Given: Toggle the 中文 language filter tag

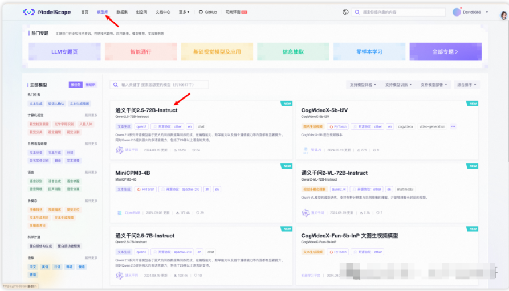Looking at the screenshot, I should click(33, 267).
